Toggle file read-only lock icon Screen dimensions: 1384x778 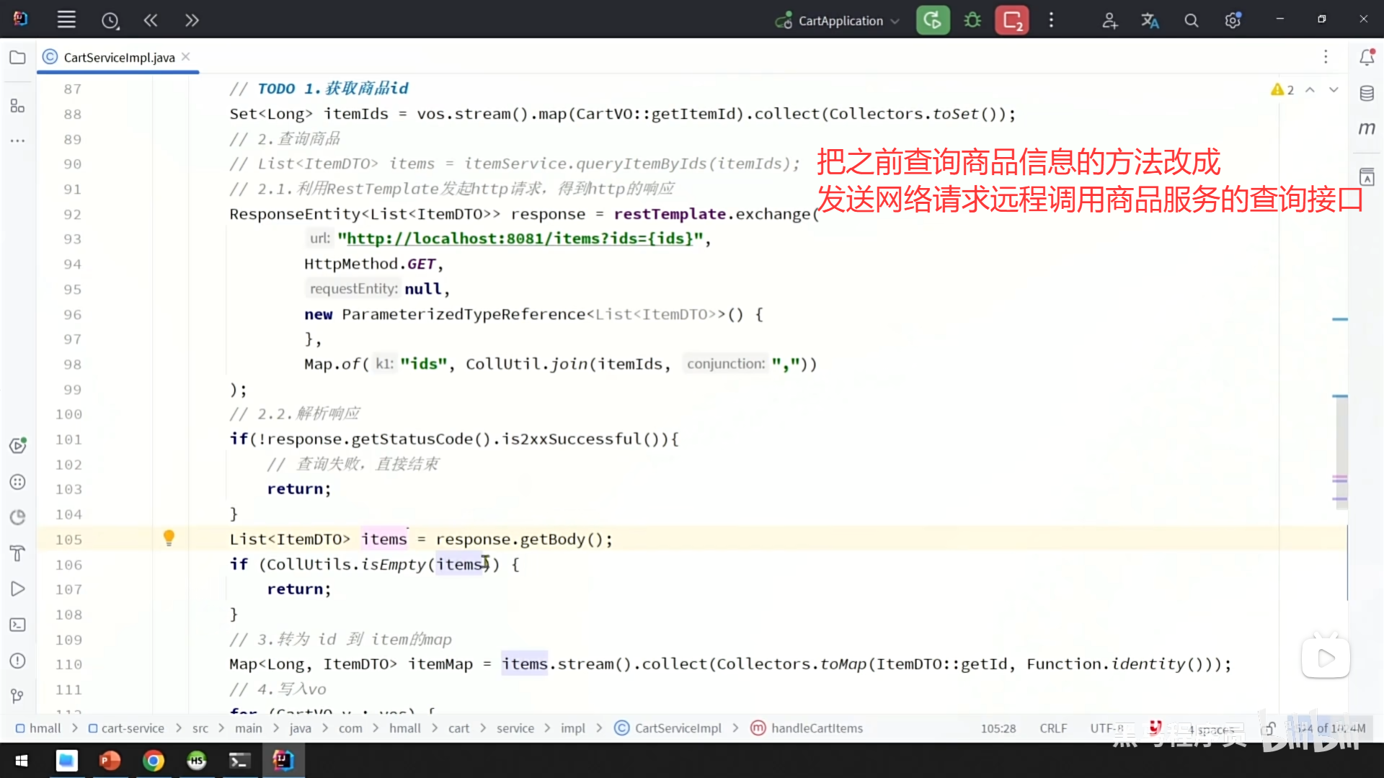pyautogui.click(x=1269, y=728)
